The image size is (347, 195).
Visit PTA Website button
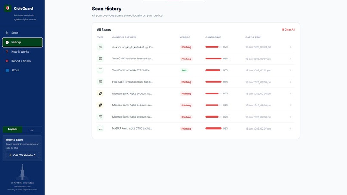point(22,155)
